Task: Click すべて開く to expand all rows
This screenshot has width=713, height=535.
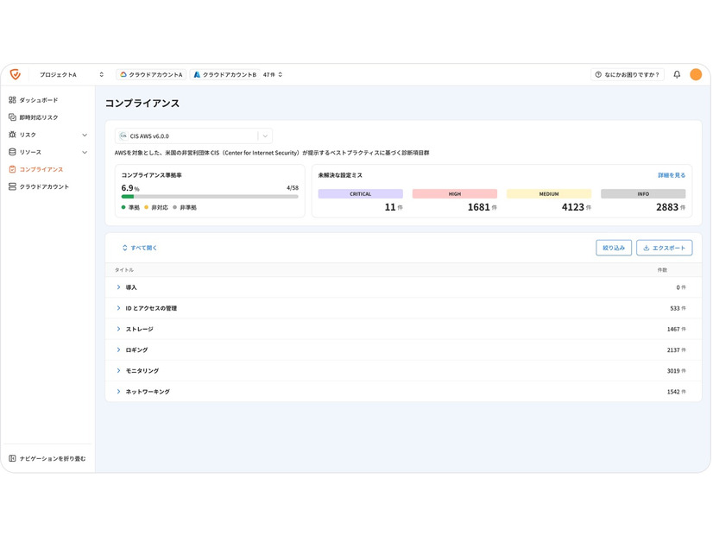Action: click(x=140, y=248)
